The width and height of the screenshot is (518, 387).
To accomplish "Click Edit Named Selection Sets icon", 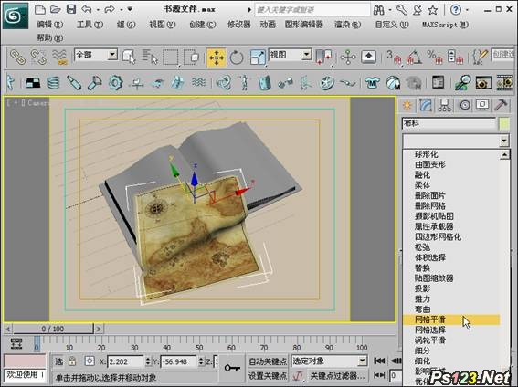I will [x=480, y=57].
